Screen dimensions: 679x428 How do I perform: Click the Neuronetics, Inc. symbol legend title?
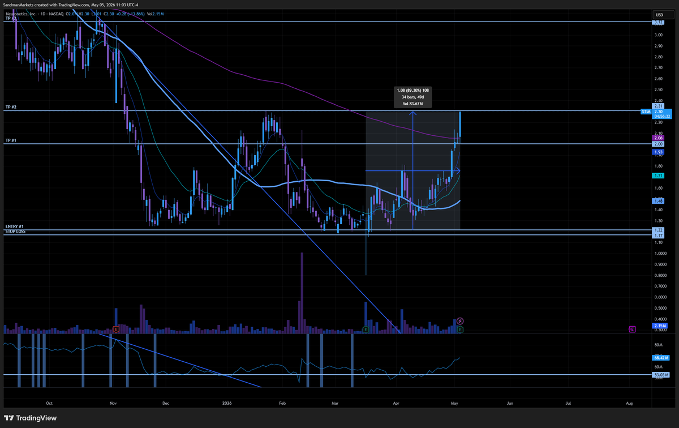(x=21, y=14)
